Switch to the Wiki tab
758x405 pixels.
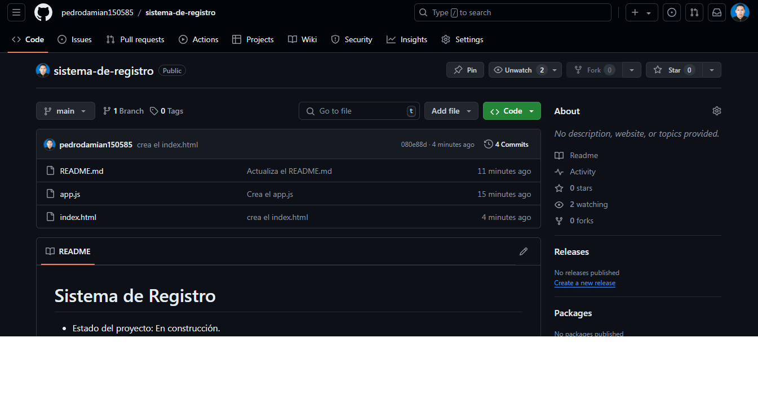(x=303, y=39)
